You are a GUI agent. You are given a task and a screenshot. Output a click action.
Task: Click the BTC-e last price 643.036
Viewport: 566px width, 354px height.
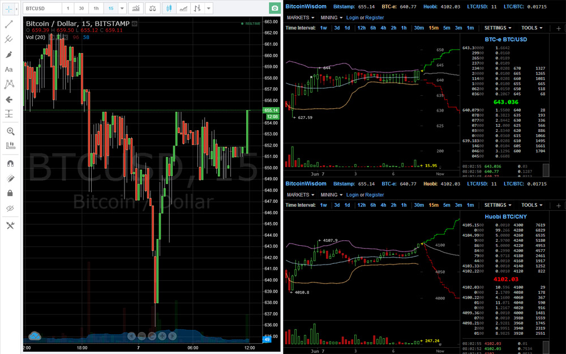tap(505, 102)
